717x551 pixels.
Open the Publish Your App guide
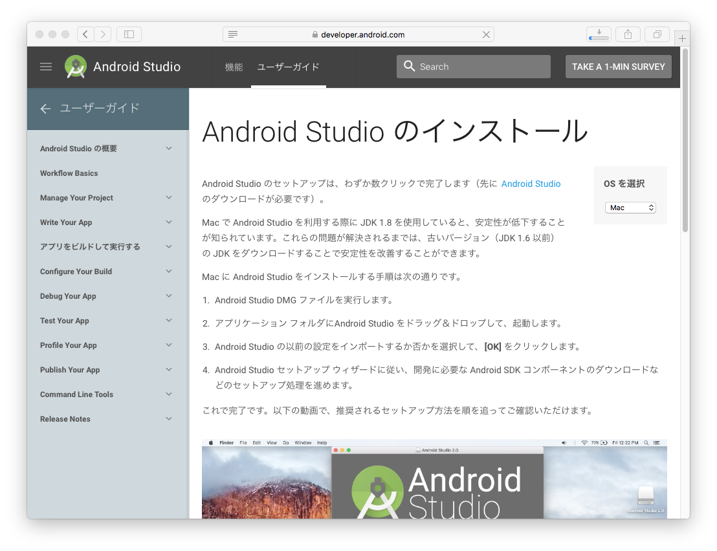point(70,370)
